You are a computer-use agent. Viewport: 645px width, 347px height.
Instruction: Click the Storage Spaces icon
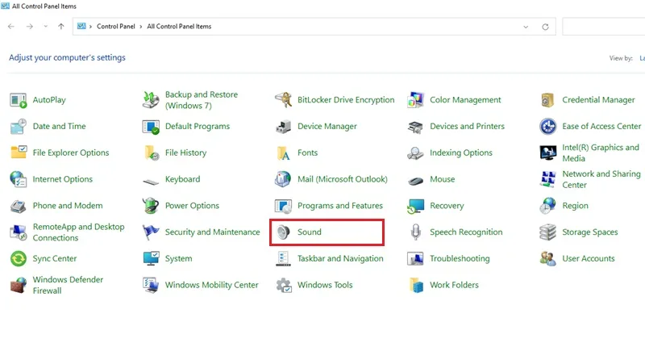(x=548, y=232)
